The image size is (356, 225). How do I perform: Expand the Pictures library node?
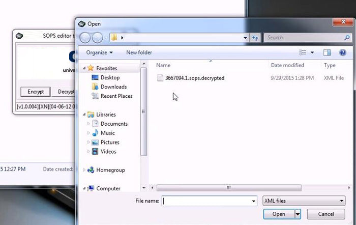88,142
